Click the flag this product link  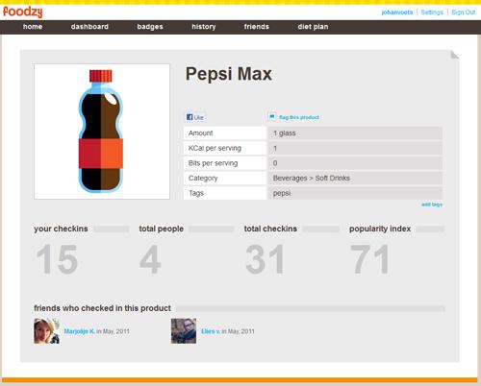[x=299, y=117]
